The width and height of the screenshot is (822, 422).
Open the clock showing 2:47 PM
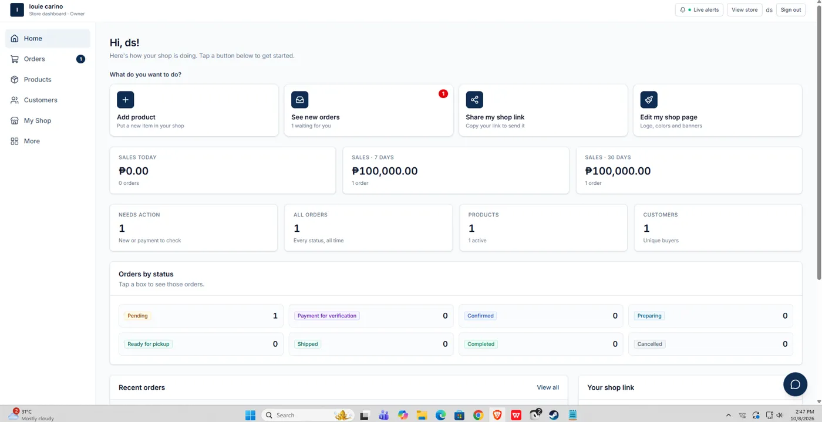pos(802,415)
